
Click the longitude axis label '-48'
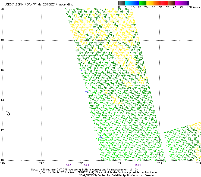pyautogui.click(x=159, y=163)
